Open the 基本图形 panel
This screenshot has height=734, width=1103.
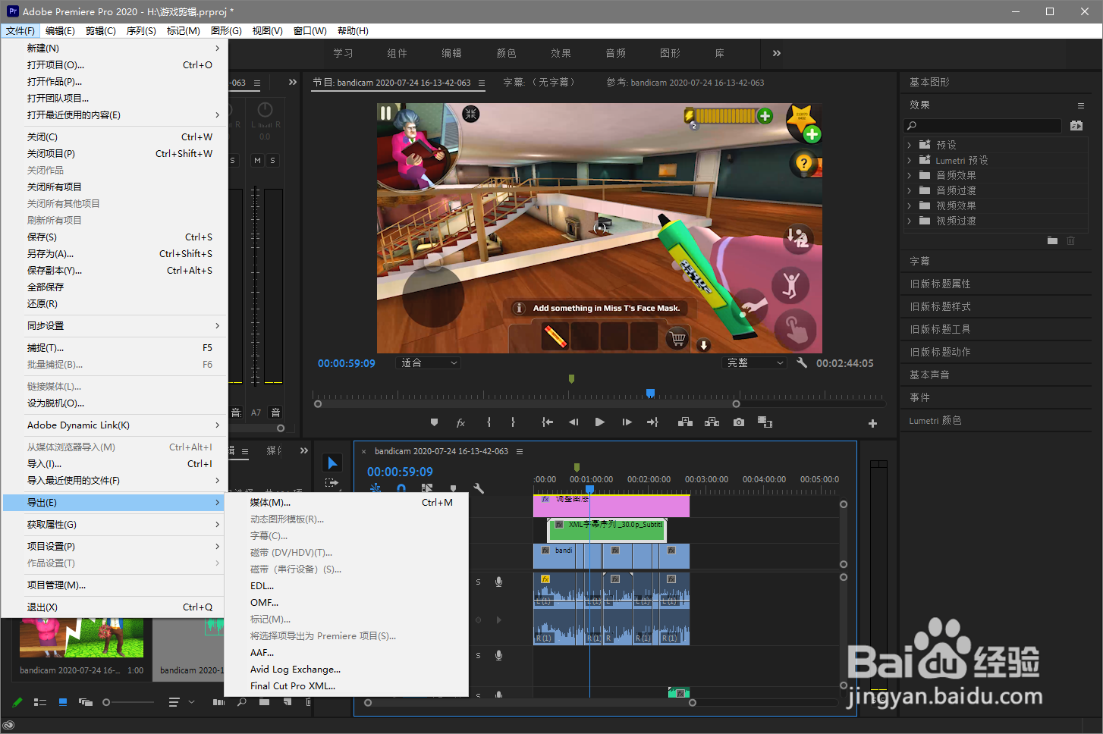(929, 82)
